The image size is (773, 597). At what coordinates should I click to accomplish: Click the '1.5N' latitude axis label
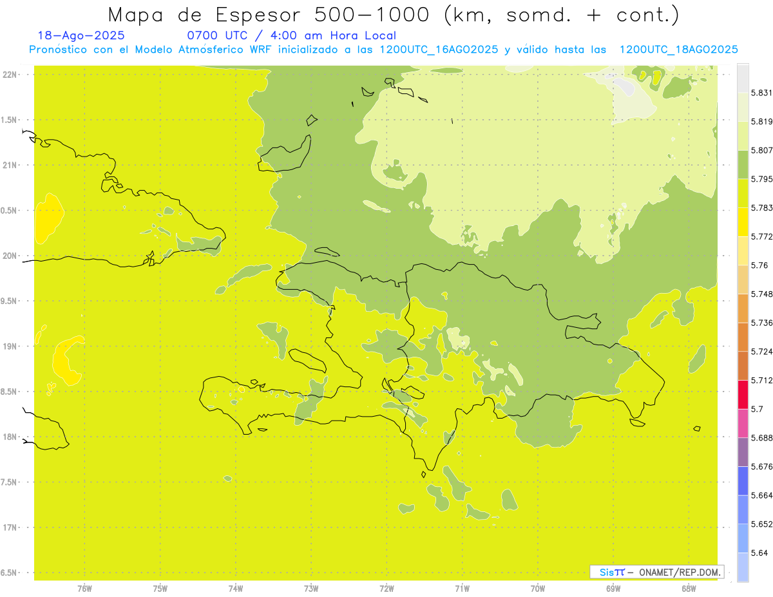(x=10, y=120)
